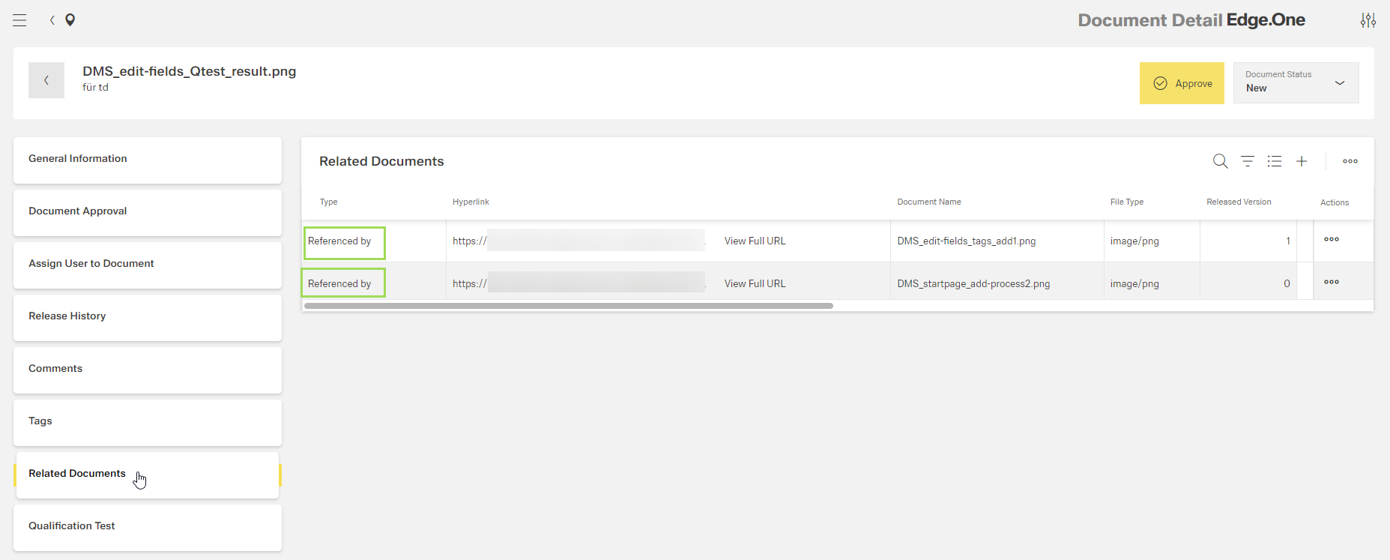
Task: Click the table horizontal scrollbar
Action: [x=568, y=306]
